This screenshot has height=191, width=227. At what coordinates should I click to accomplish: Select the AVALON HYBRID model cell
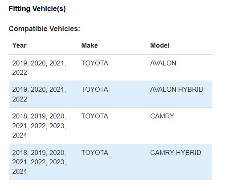pos(177,89)
